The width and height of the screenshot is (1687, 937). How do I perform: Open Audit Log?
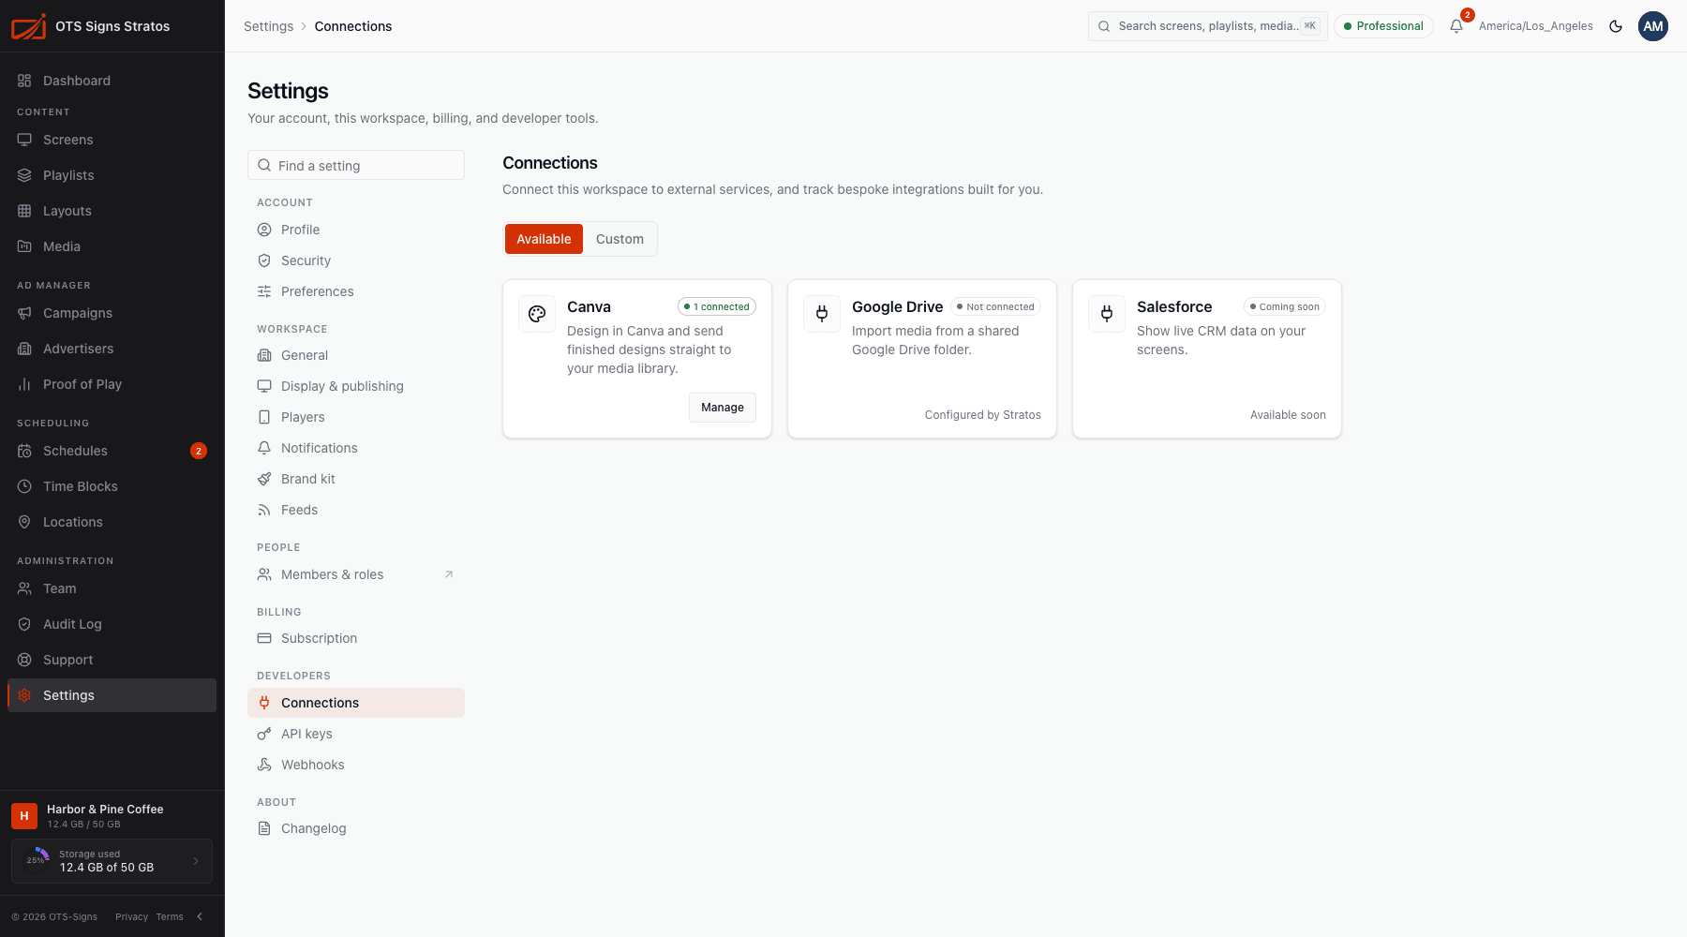(112, 624)
